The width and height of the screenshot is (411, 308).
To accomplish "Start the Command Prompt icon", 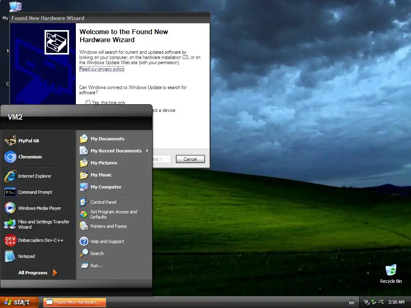I will click(x=10, y=192).
